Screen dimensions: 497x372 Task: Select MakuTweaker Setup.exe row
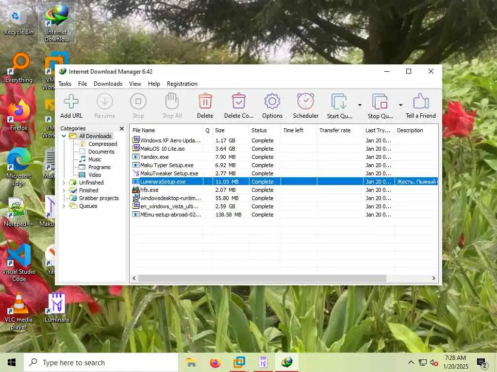(x=284, y=173)
